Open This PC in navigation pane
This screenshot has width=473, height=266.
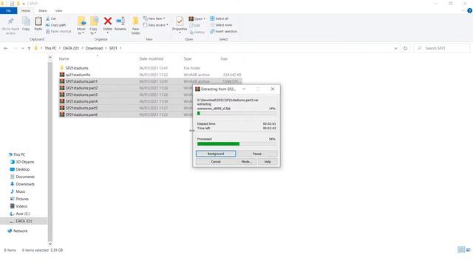click(19, 154)
